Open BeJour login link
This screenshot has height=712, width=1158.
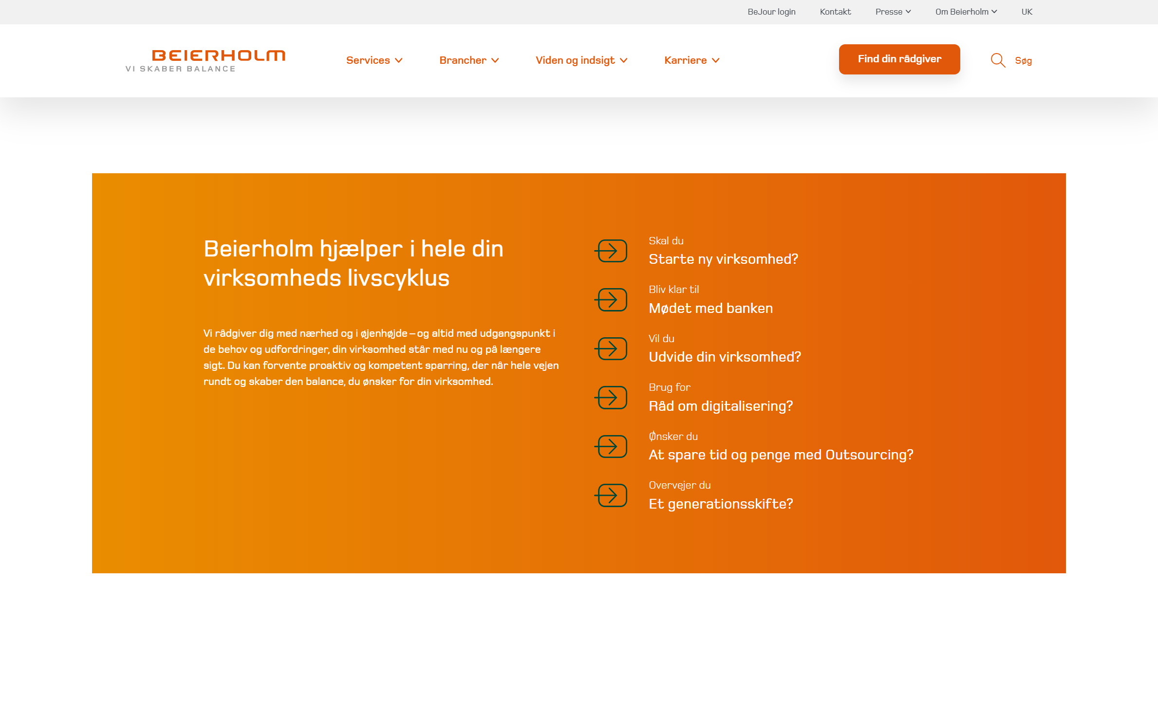tap(771, 12)
